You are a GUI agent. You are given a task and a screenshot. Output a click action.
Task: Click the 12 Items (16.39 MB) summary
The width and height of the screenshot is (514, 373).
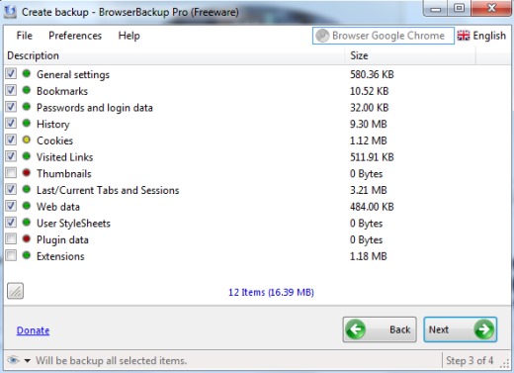point(271,292)
